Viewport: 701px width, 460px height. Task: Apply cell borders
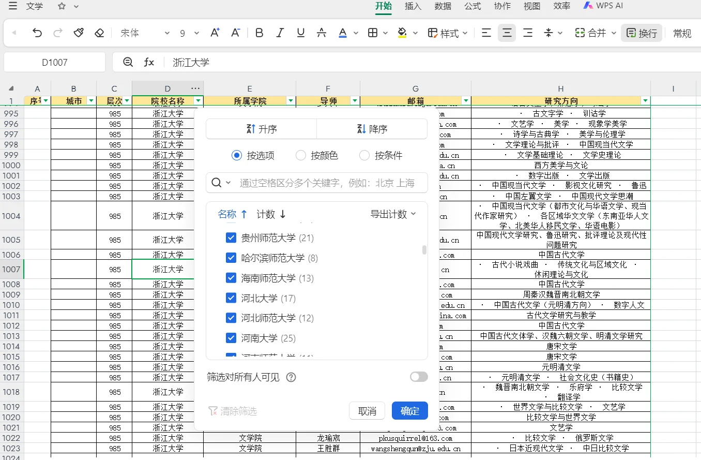[x=372, y=33]
